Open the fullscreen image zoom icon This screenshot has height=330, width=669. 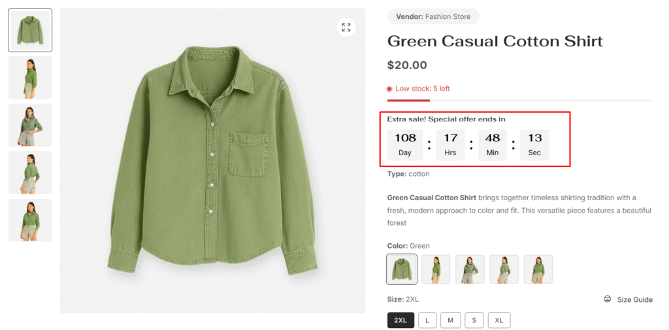pos(346,27)
